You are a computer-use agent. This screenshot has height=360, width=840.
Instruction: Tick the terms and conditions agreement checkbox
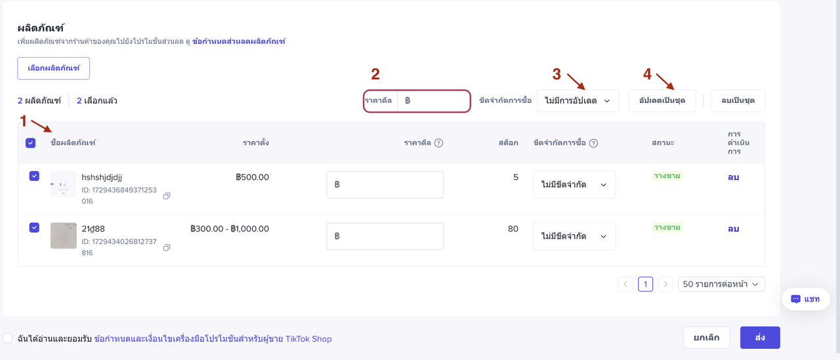point(8,338)
